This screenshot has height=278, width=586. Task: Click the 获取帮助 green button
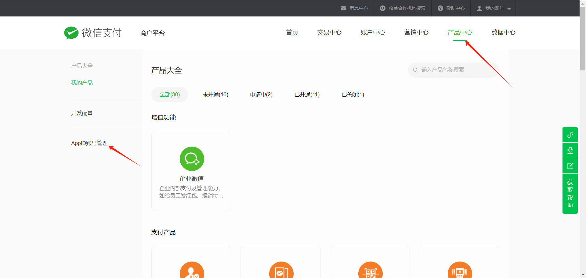pos(570,194)
